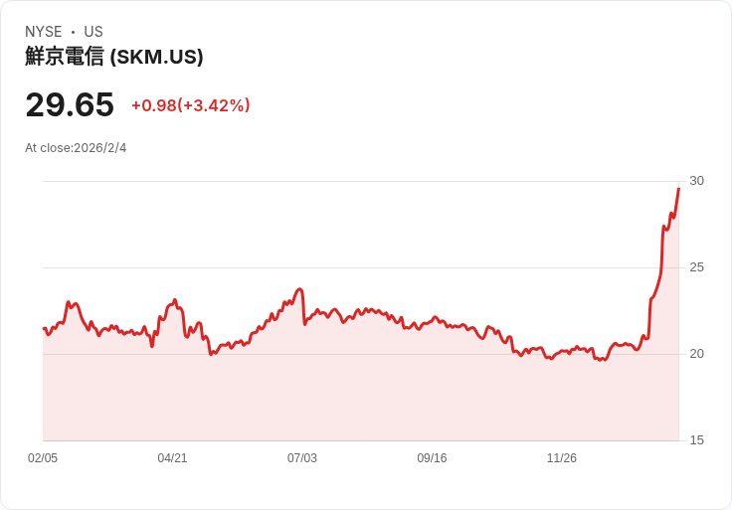Click the price line's starting point at left
Screen dimensions: 732x510
click(44, 328)
